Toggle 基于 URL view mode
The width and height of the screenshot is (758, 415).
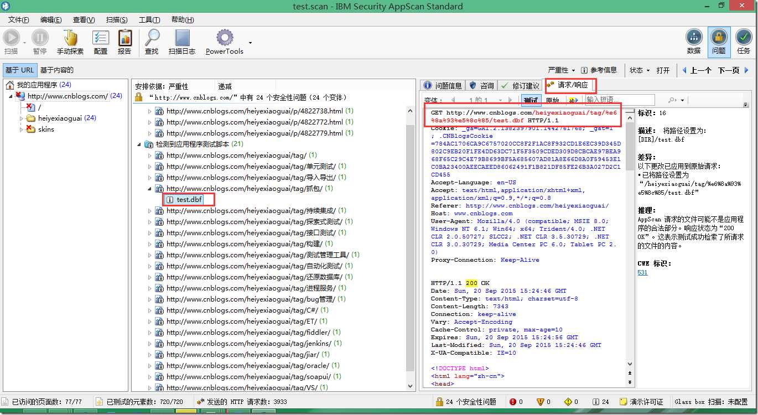[x=20, y=70]
